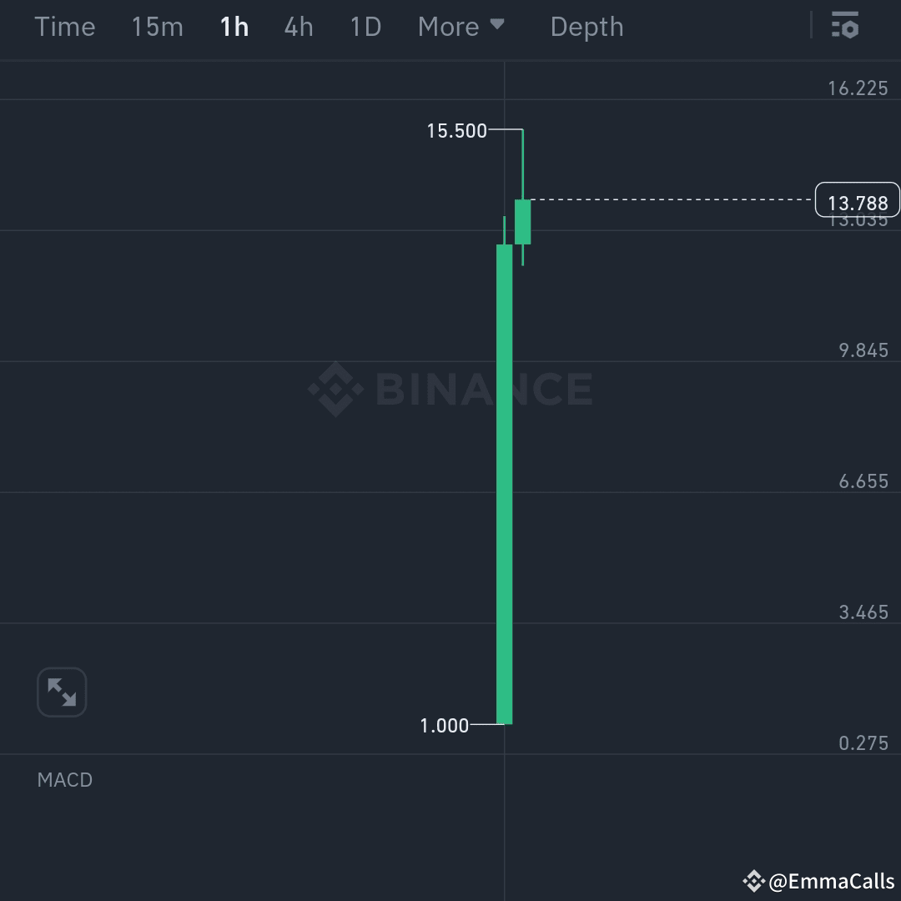Image resolution: width=901 pixels, height=901 pixels.
Task: Select the small green candle near the top
Action: [523, 221]
